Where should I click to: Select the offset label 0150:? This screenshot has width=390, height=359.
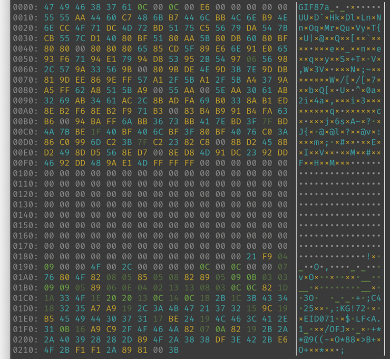pyautogui.click(x=25, y=226)
